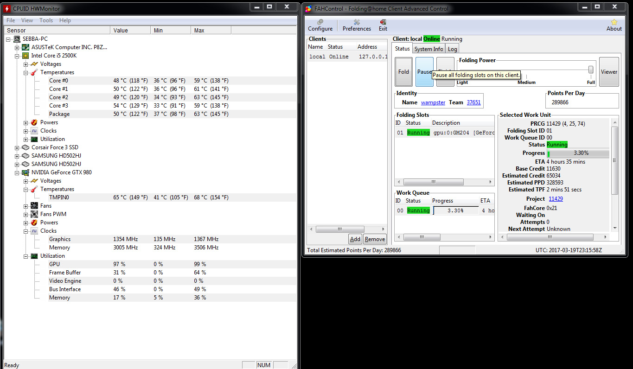The height and width of the screenshot is (369, 633).
Task: Click the Fold button
Action: 403,72
